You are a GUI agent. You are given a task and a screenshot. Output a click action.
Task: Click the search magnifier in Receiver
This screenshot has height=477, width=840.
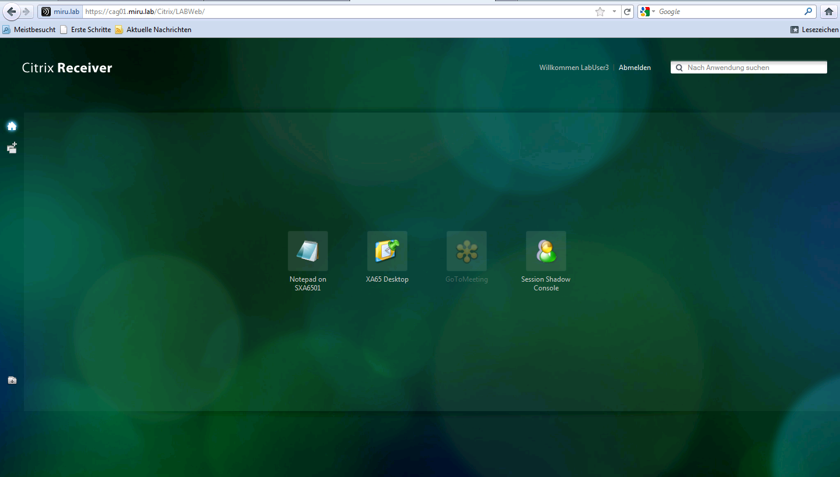(679, 68)
